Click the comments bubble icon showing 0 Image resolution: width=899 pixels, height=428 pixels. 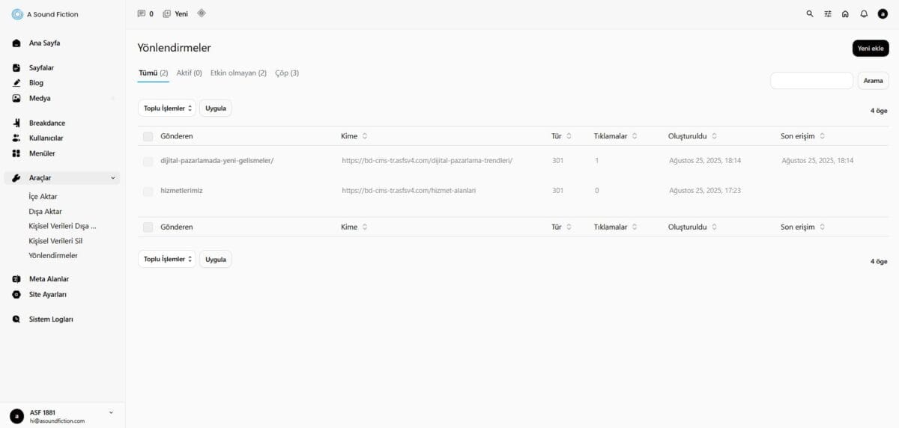point(142,13)
